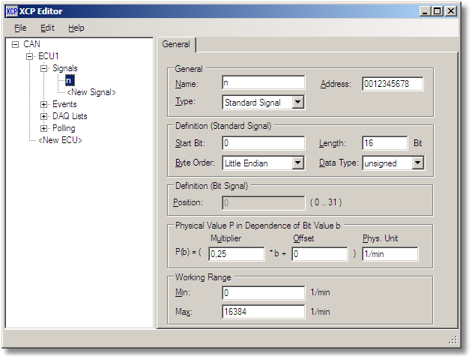Select the <New Signal> tree entry

point(91,92)
